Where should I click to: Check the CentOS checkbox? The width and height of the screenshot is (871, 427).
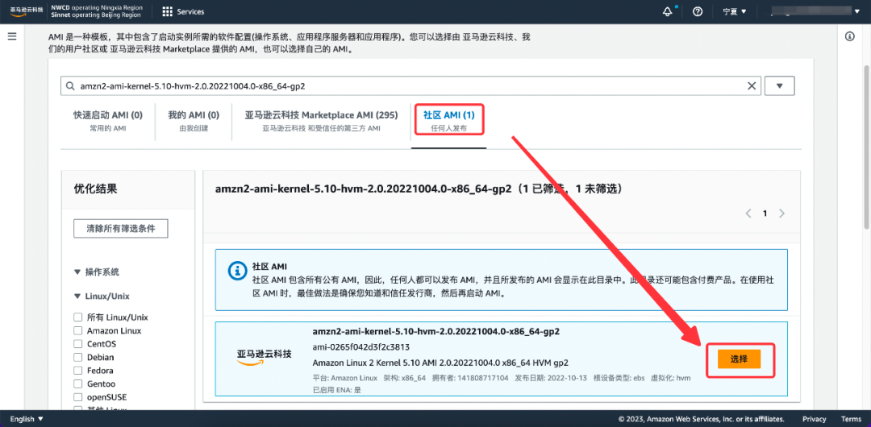(x=77, y=344)
